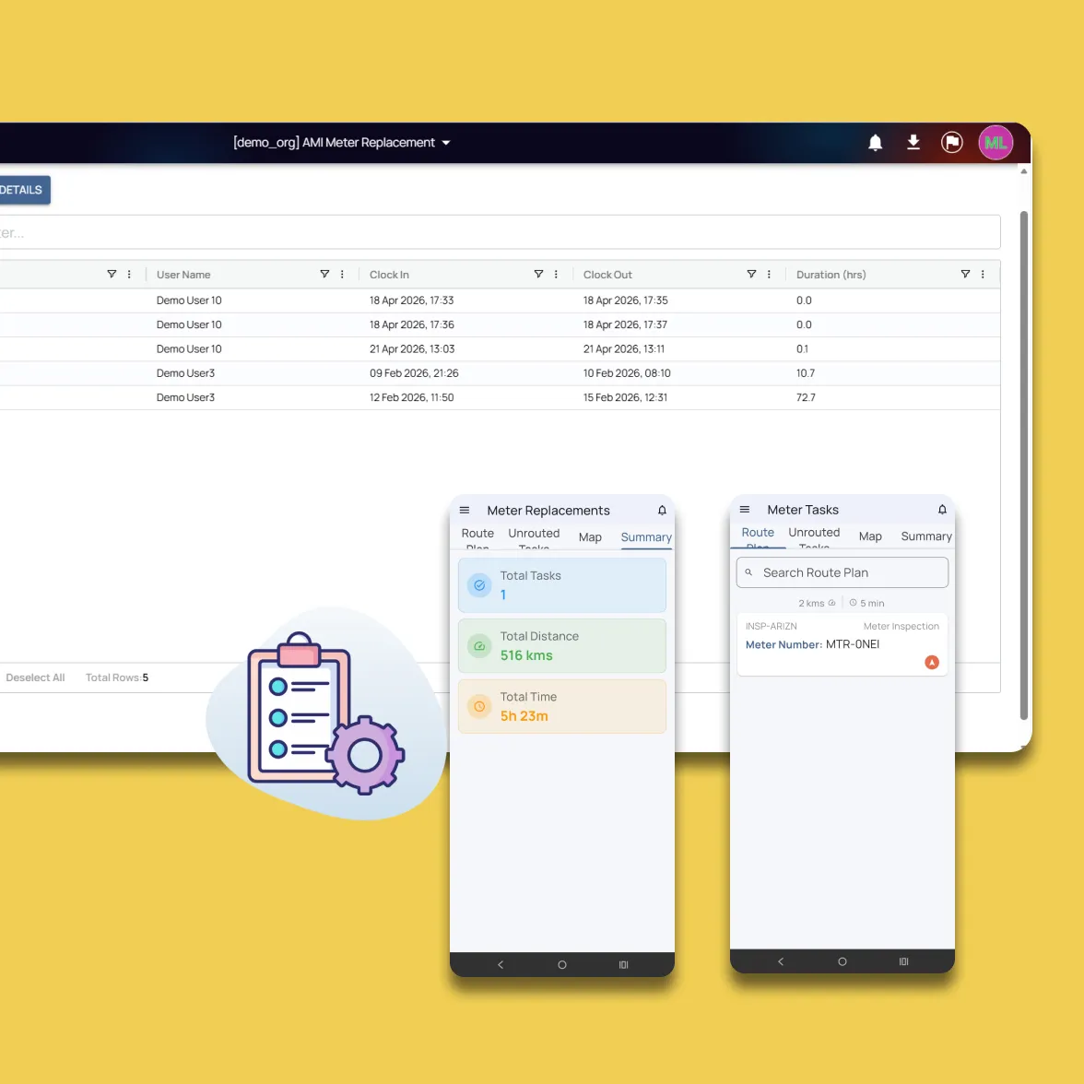Tap the 2 kms distance label
This screenshot has height=1084, width=1084.
point(817,603)
